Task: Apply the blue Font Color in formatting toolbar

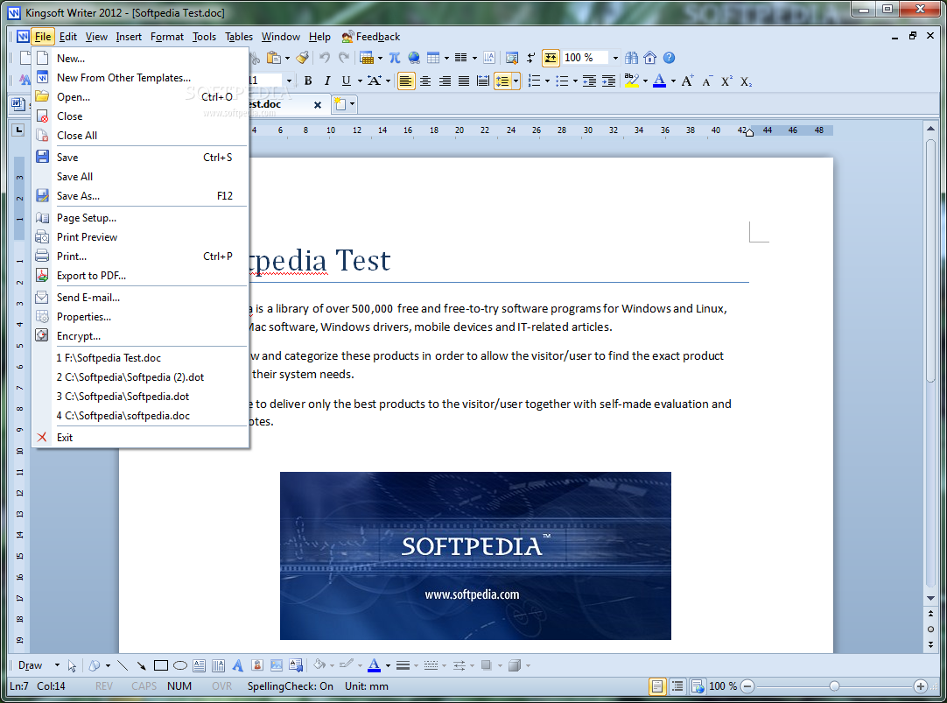Action: [x=660, y=81]
